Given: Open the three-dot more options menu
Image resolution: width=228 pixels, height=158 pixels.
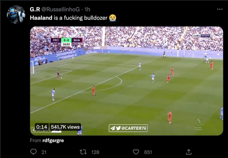Looking at the screenshot, I should [x=220, y=9].
